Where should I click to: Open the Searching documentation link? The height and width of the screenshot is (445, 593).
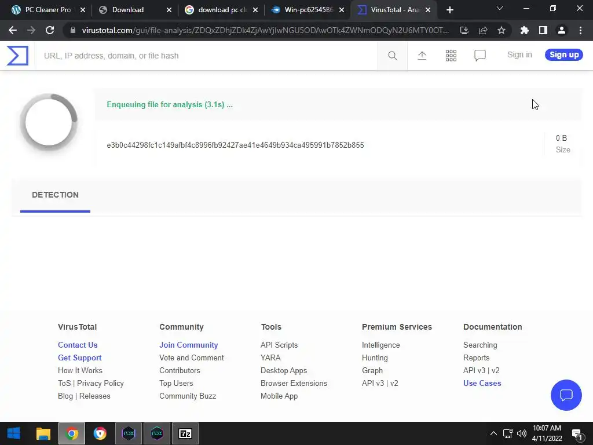click(x=480, y=345)
